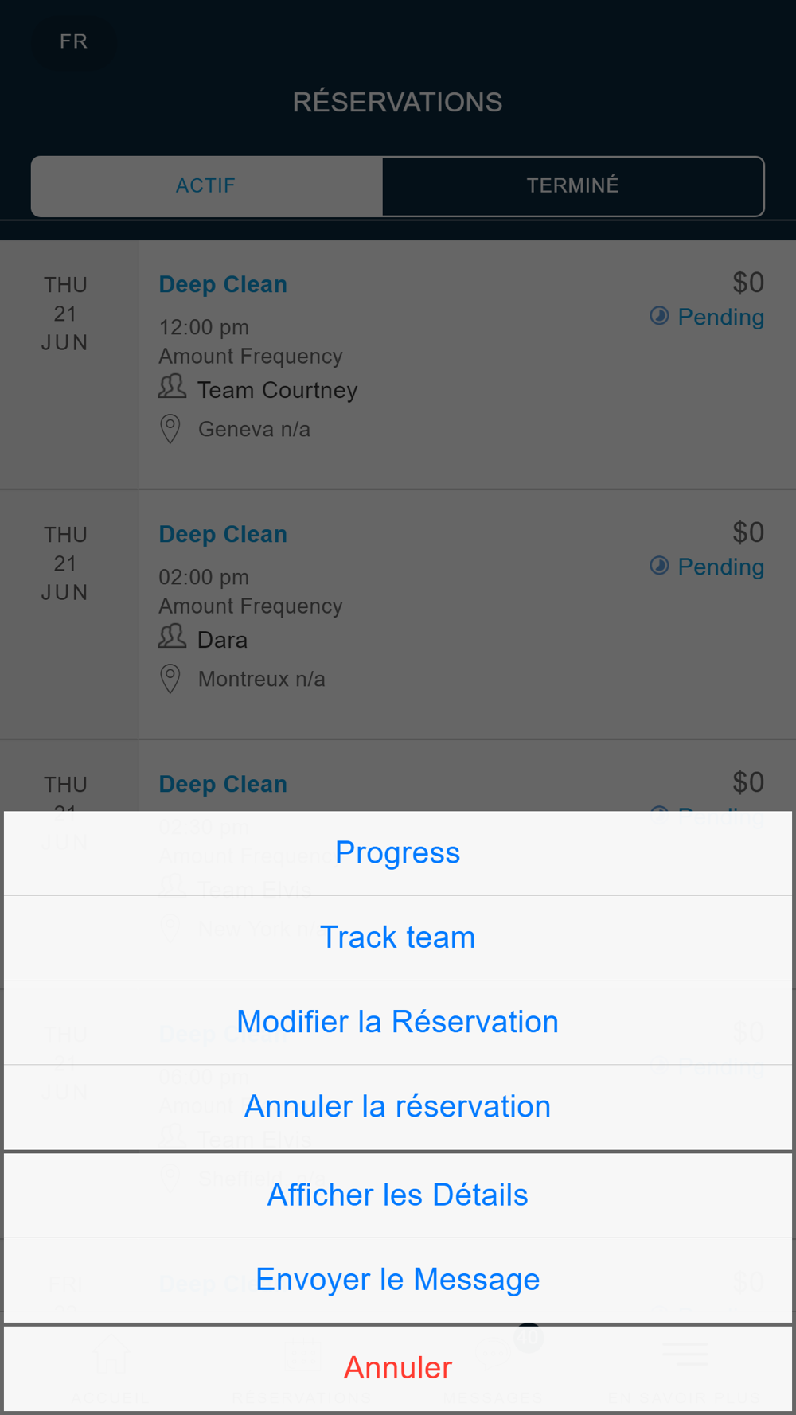Click team icon beside Dara
Viewport: 796px width, 1415px height.
coord(172,637)
